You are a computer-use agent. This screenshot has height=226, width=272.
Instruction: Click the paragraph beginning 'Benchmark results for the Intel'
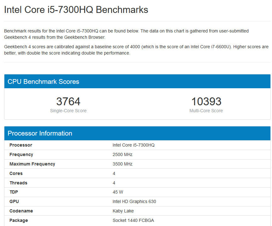126,34
